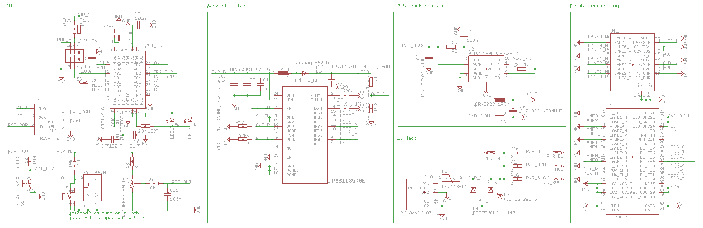
Task: Click the 'Displayport routing' section title
Action: [594, 6]
